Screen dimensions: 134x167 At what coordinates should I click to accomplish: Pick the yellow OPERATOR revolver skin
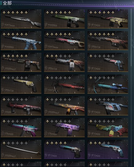(x=21, y=84)
